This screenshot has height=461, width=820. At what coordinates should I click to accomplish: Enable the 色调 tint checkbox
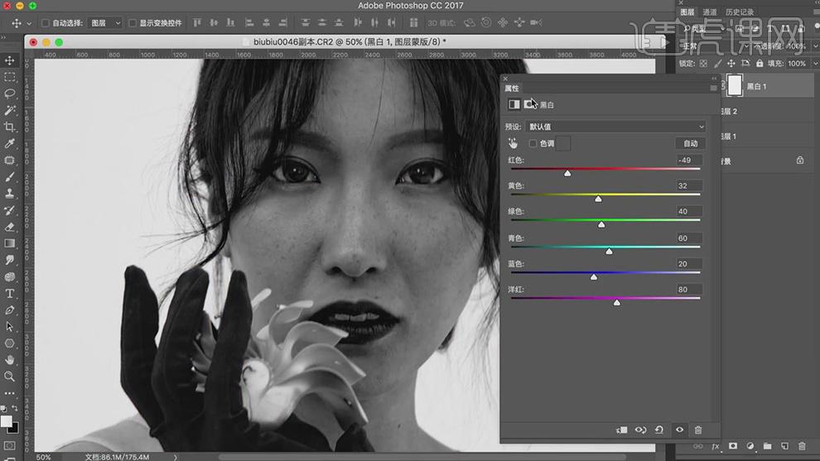point(533,143)
